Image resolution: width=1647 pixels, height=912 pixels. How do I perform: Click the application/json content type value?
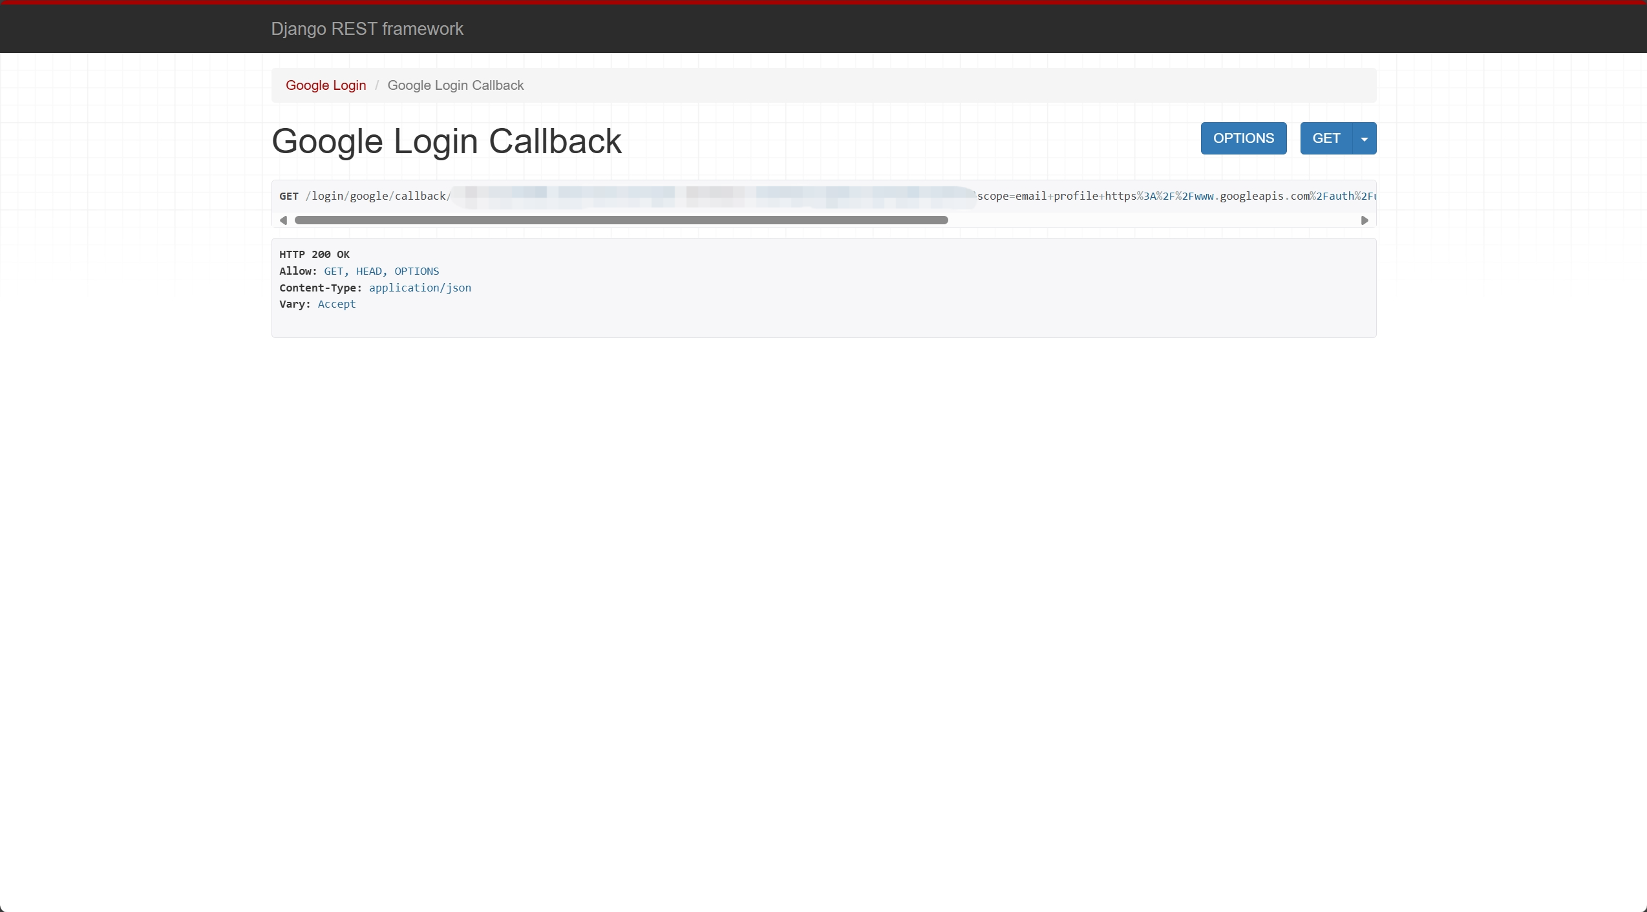pyautogui.click(x=420, y=288)
